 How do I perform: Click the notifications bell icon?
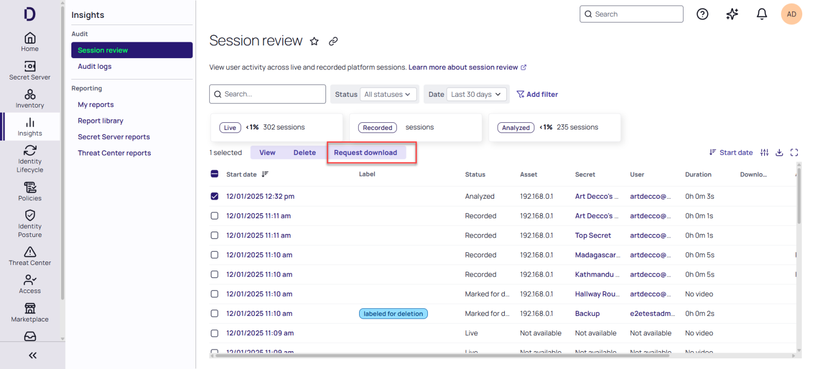[x=762, y=14]
